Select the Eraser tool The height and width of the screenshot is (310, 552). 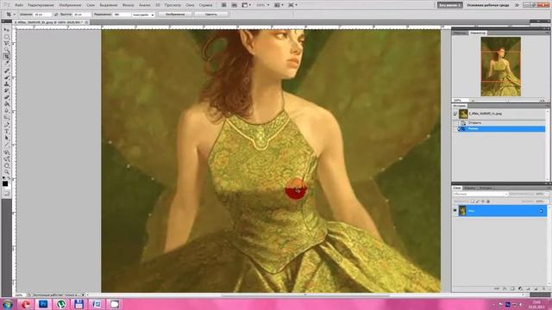(7, 96)
